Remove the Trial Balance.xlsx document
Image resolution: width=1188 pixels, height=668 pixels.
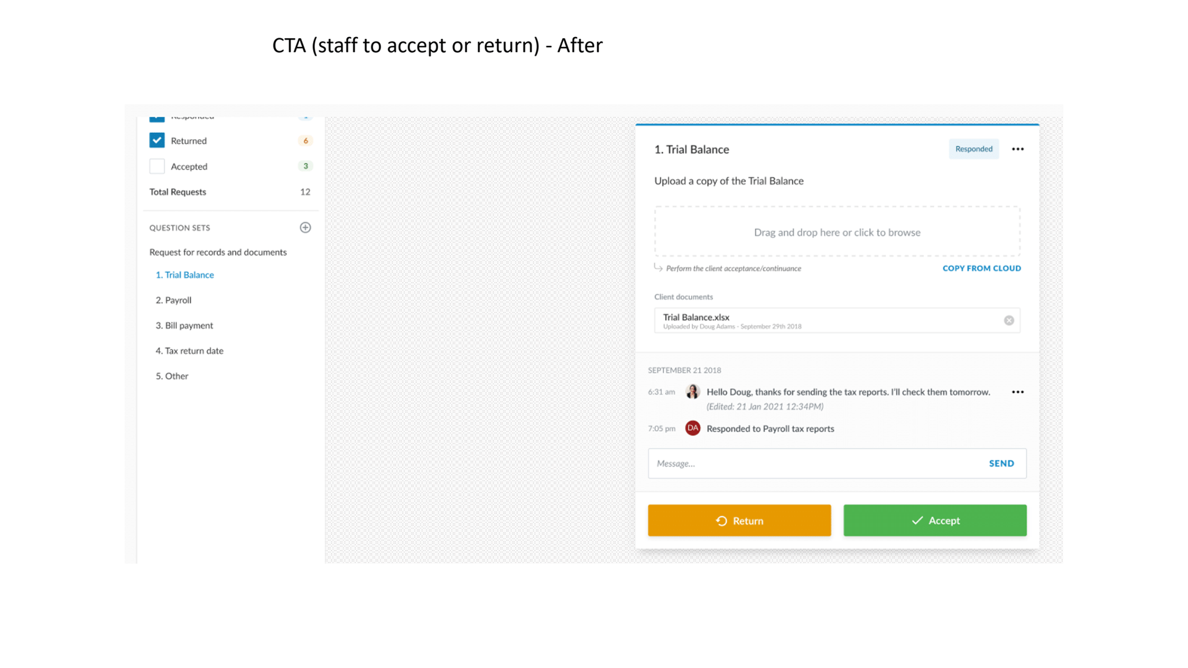click(x=1009, y=320)
